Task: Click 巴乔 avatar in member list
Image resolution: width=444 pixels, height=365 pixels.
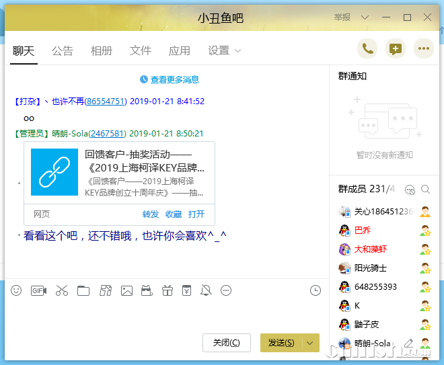Action: tap(344, 231)
